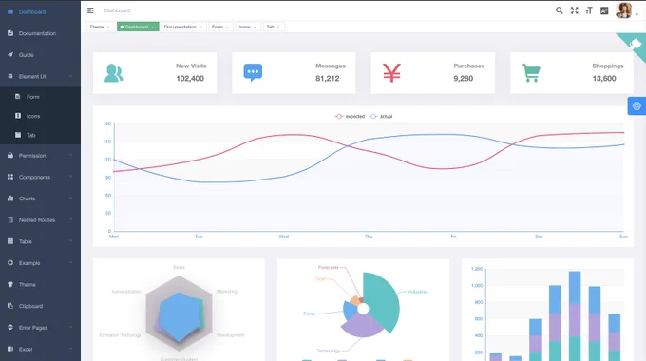This screenshot has height=361, width=646.
Task: Expand the Error Pages menu chevron
Action: click(70, 327)
